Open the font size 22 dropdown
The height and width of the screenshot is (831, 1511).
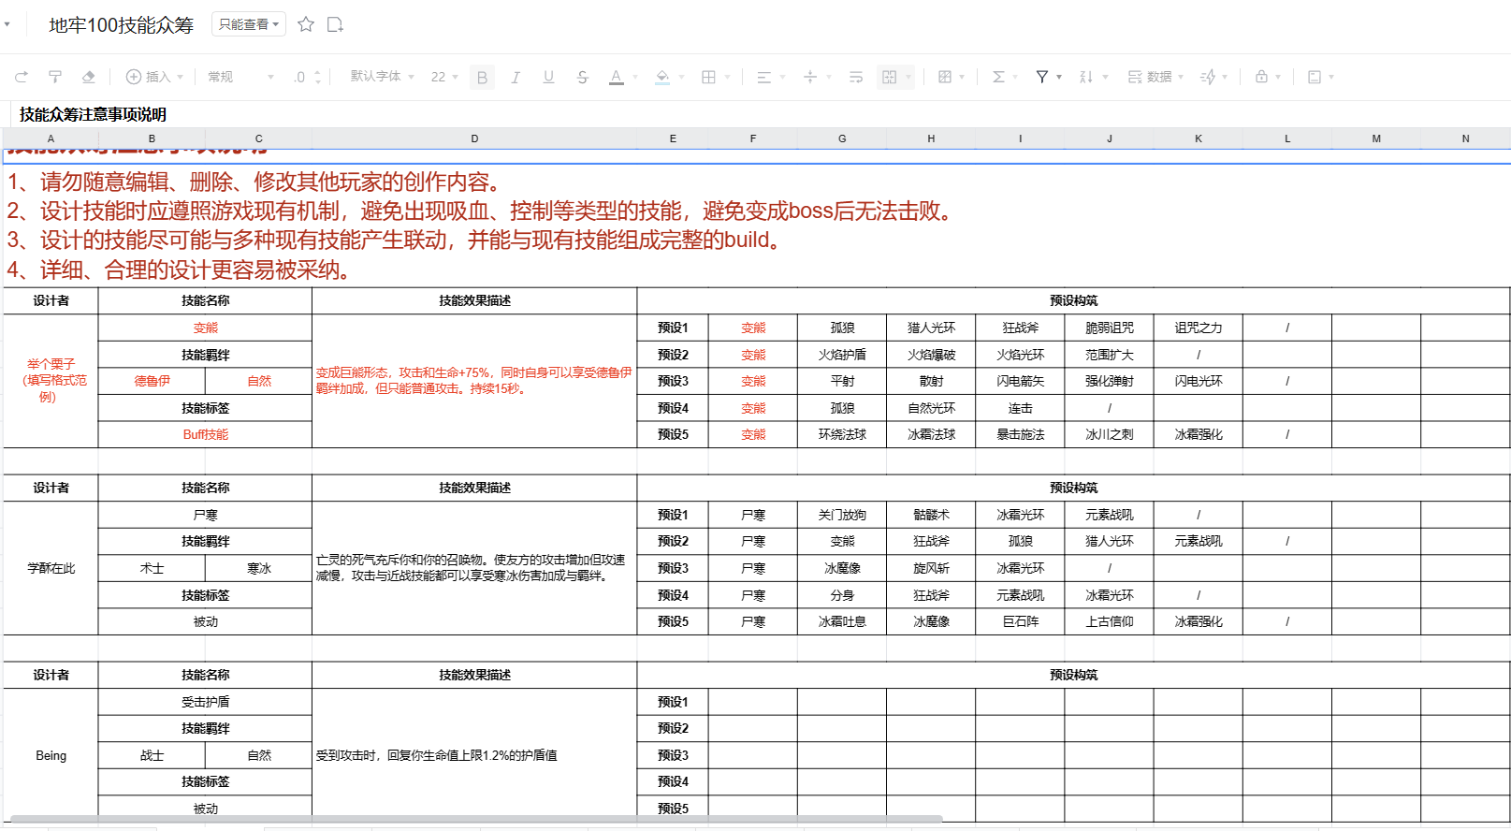pyautogui.click(x=444, y=77)
